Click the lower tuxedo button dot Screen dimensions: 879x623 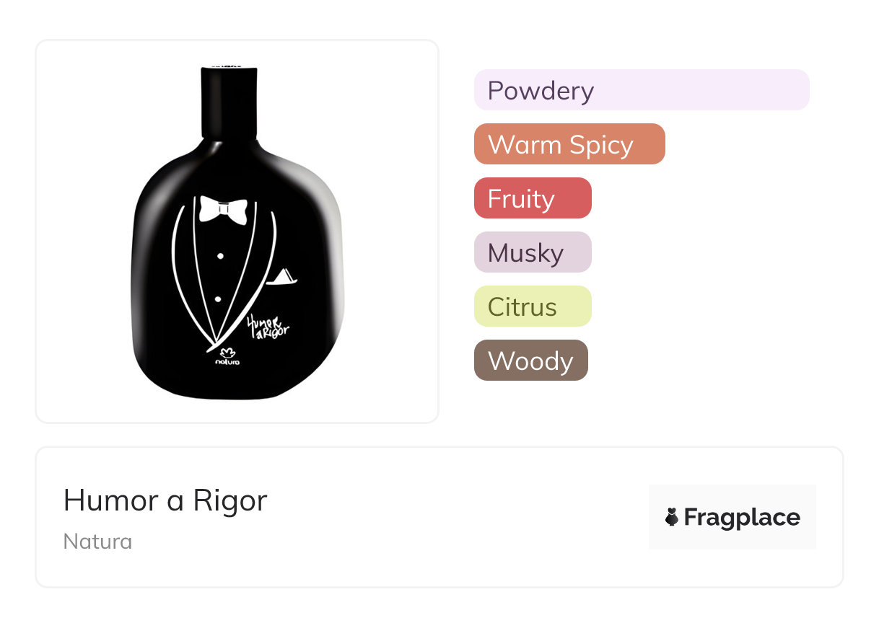pos(217,299)
